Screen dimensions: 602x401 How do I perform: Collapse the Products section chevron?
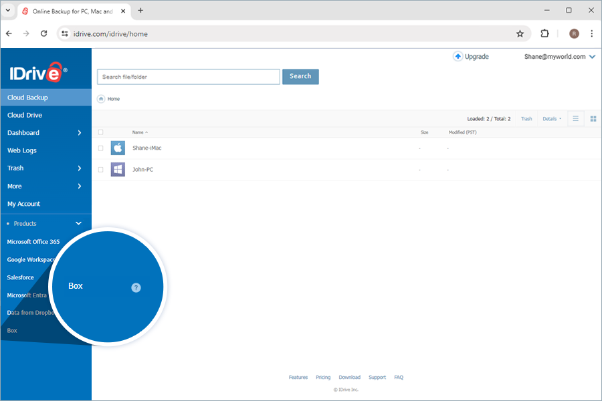[x=79, y=223]
